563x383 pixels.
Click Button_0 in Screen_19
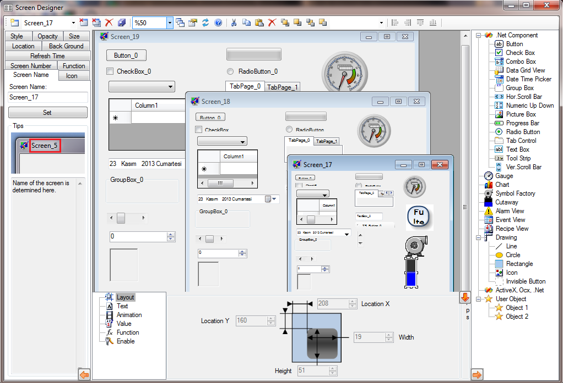coord(126,55)
